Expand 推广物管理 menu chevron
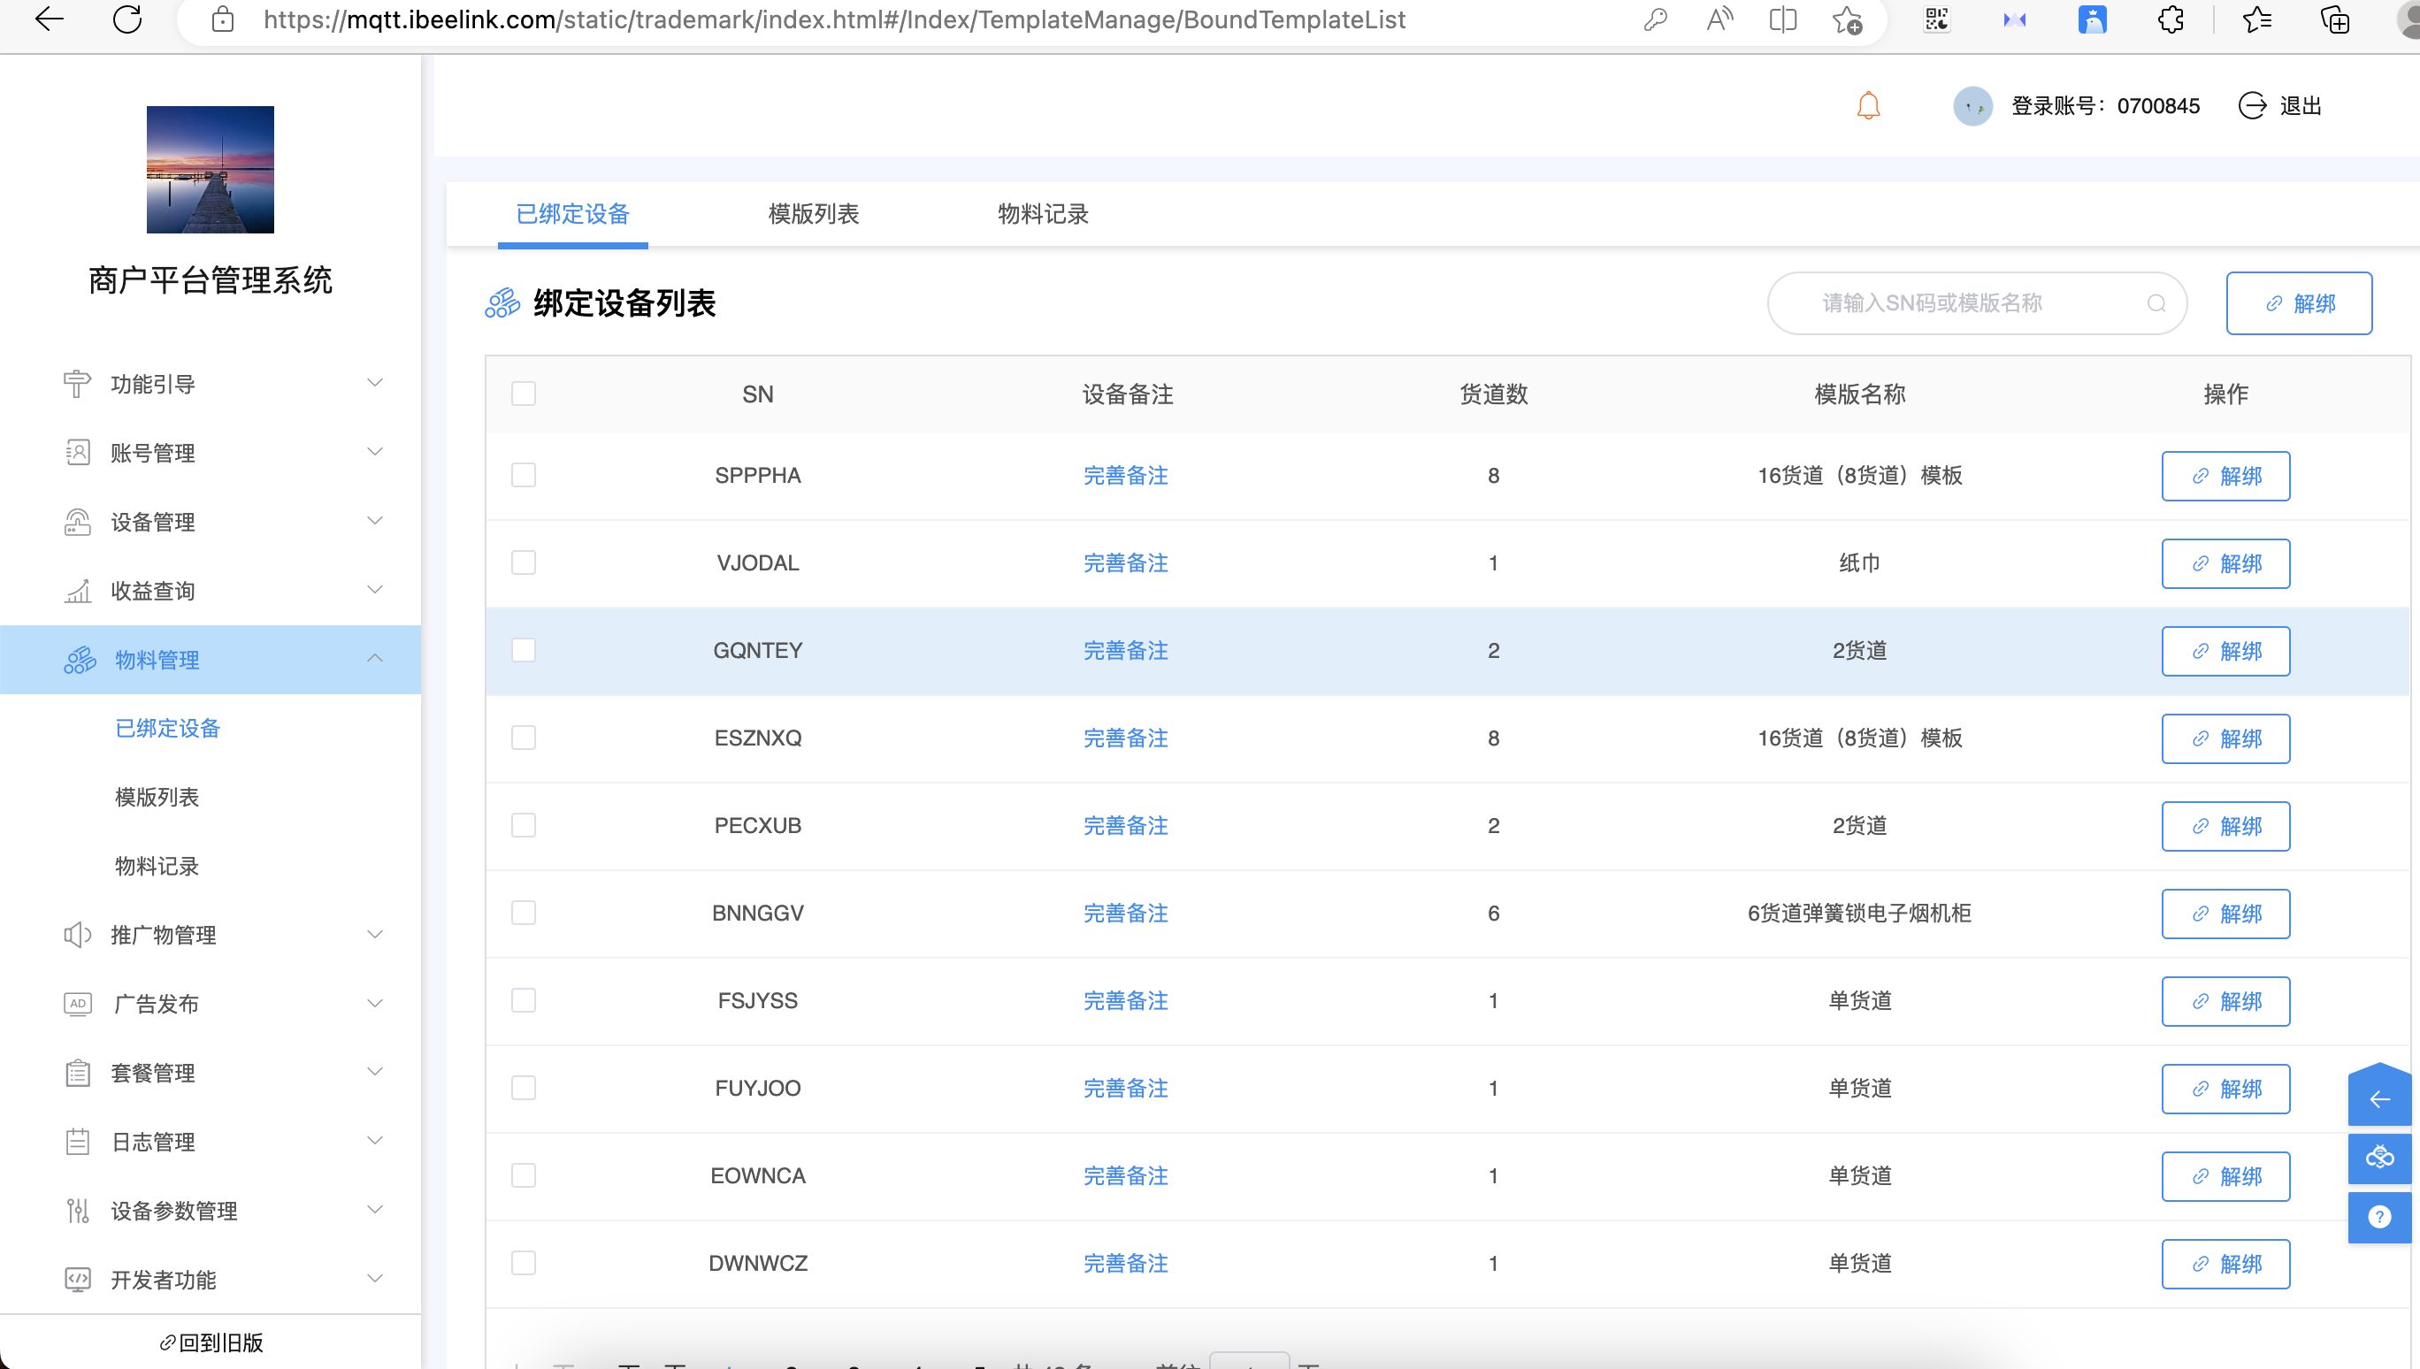 pos(374,934)
